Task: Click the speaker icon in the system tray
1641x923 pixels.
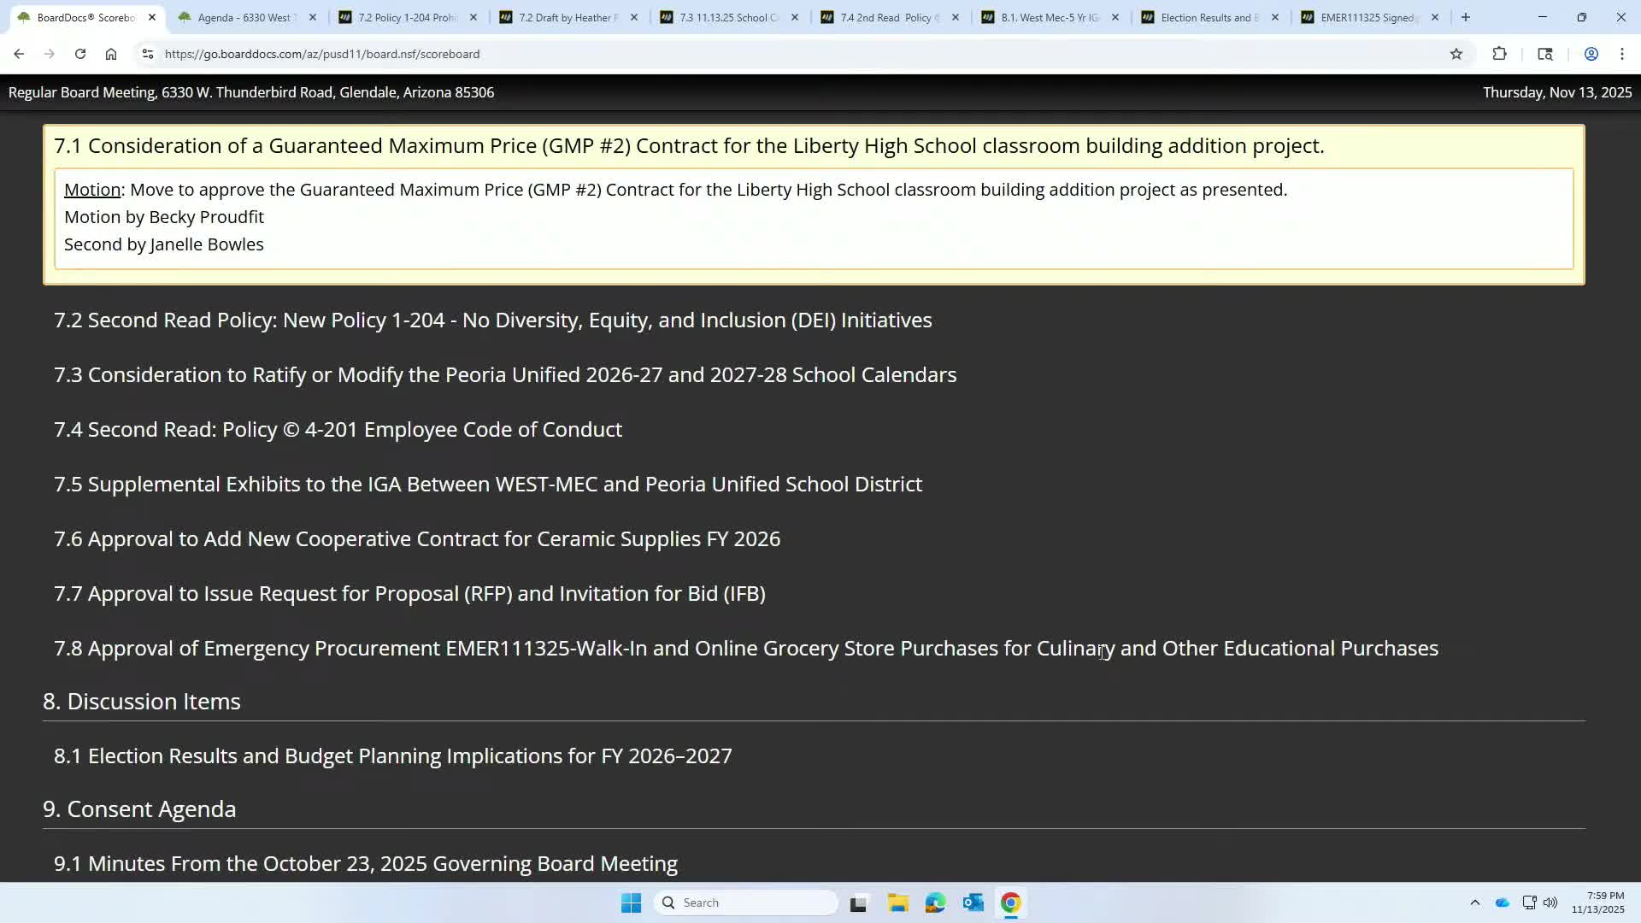Action: pyautogui.click(x=1550, y=902)
